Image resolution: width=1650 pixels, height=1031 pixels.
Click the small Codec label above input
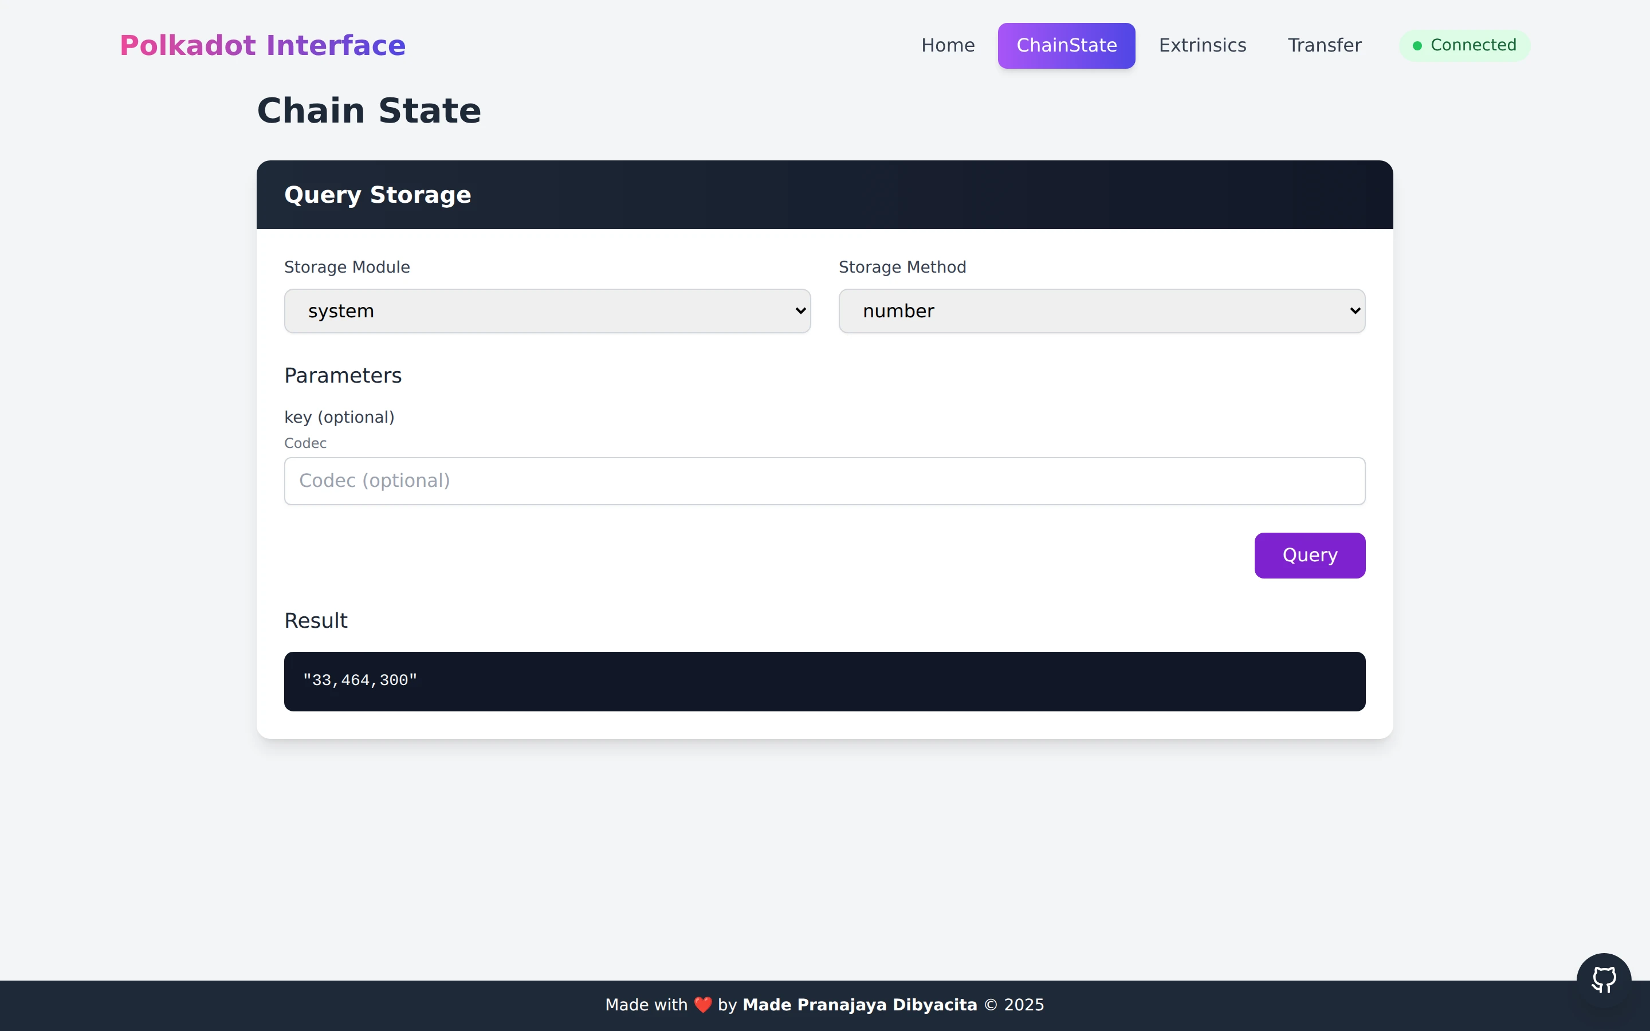tap(305, 443)
